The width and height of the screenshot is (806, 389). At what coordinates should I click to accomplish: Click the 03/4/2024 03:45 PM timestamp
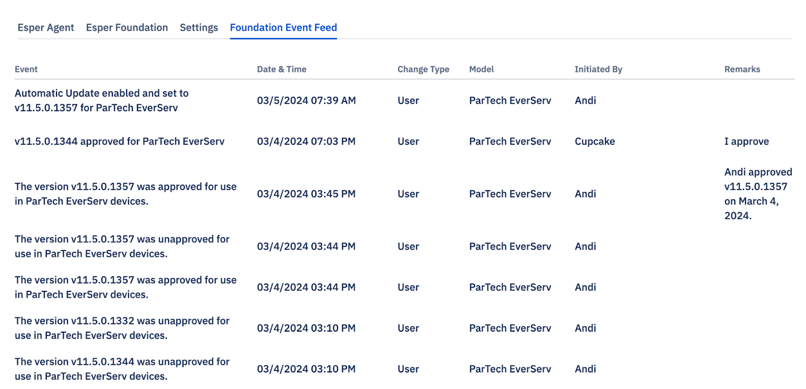click(x=306, y=194)
